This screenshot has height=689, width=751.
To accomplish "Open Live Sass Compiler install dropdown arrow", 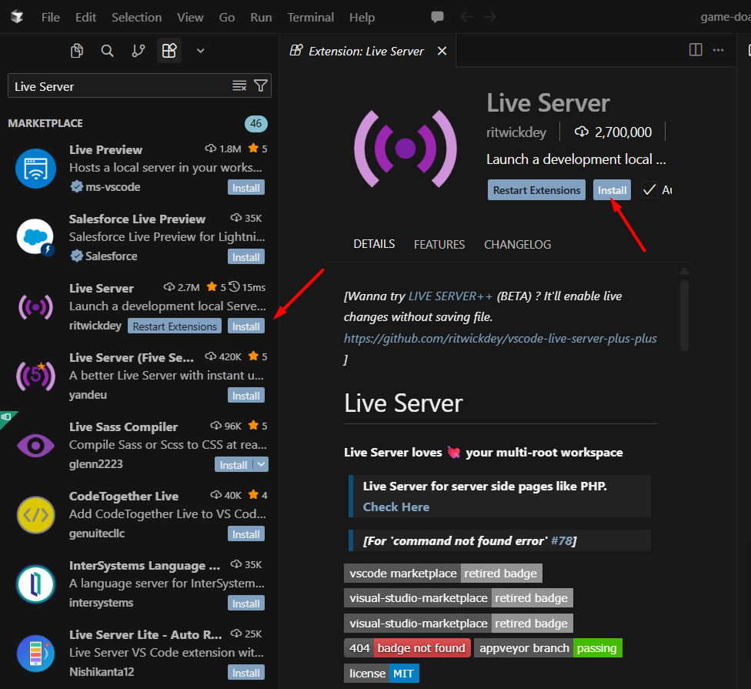I will click(261, 464).
